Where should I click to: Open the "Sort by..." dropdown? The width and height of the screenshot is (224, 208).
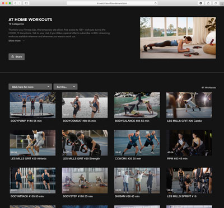pyautogui.click(x=66, y=87)
